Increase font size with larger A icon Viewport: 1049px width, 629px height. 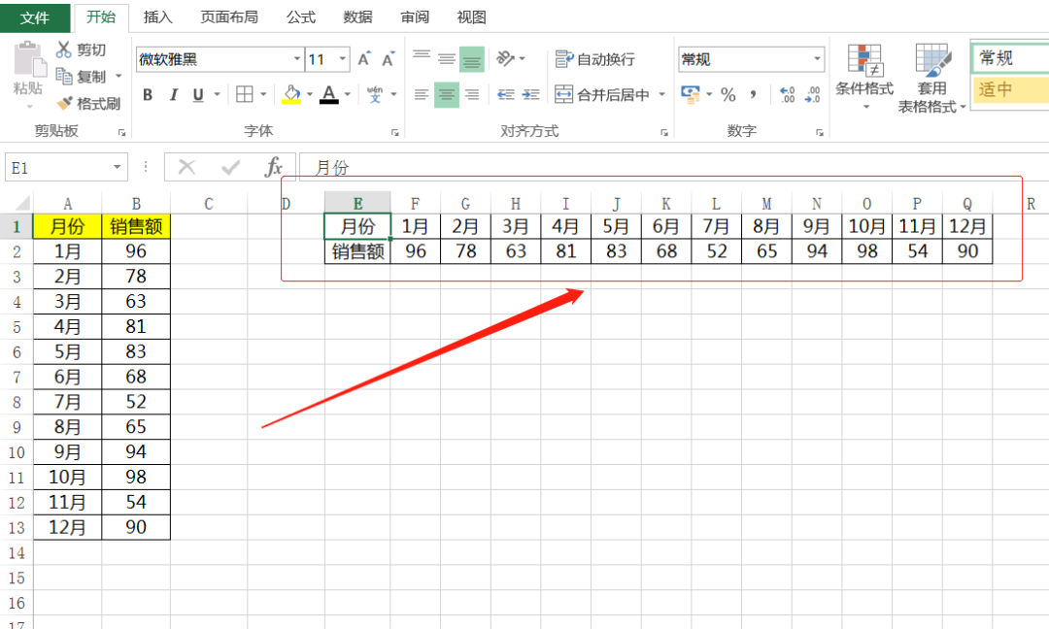363,59
